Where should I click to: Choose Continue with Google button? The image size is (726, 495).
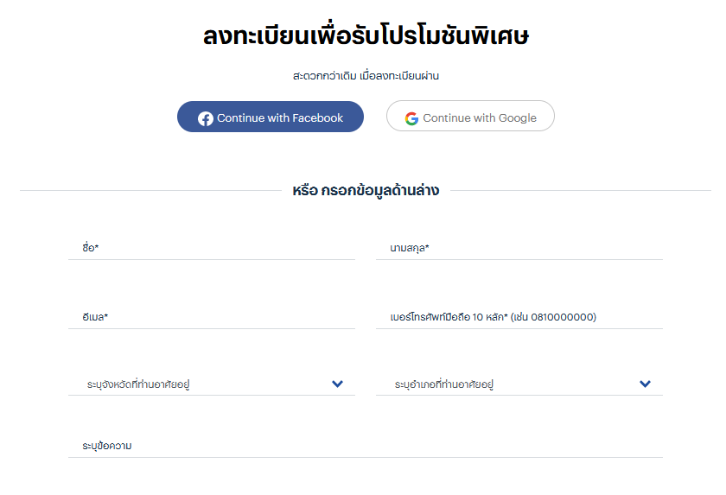pyautogui.click(x=470, y=116)
